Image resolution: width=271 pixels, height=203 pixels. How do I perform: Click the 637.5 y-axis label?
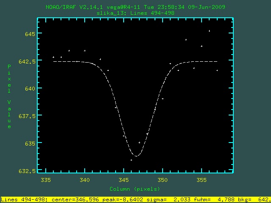27,116
